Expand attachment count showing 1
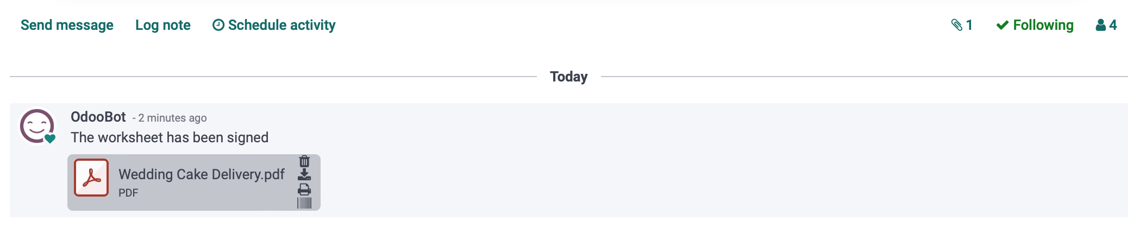Viewport: 1139px width, 227px height. tap(962, 25)
